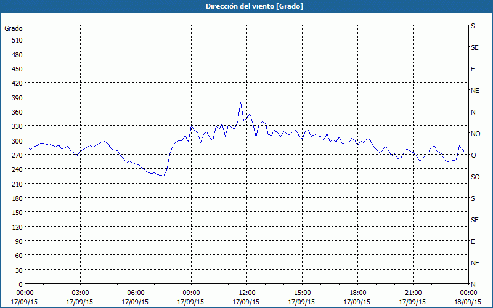Image resolution: width=493 pixels, height=308 pixels.
Task: Click compass label "SE" beside the 480 gridline
Action: click(475, 47)
